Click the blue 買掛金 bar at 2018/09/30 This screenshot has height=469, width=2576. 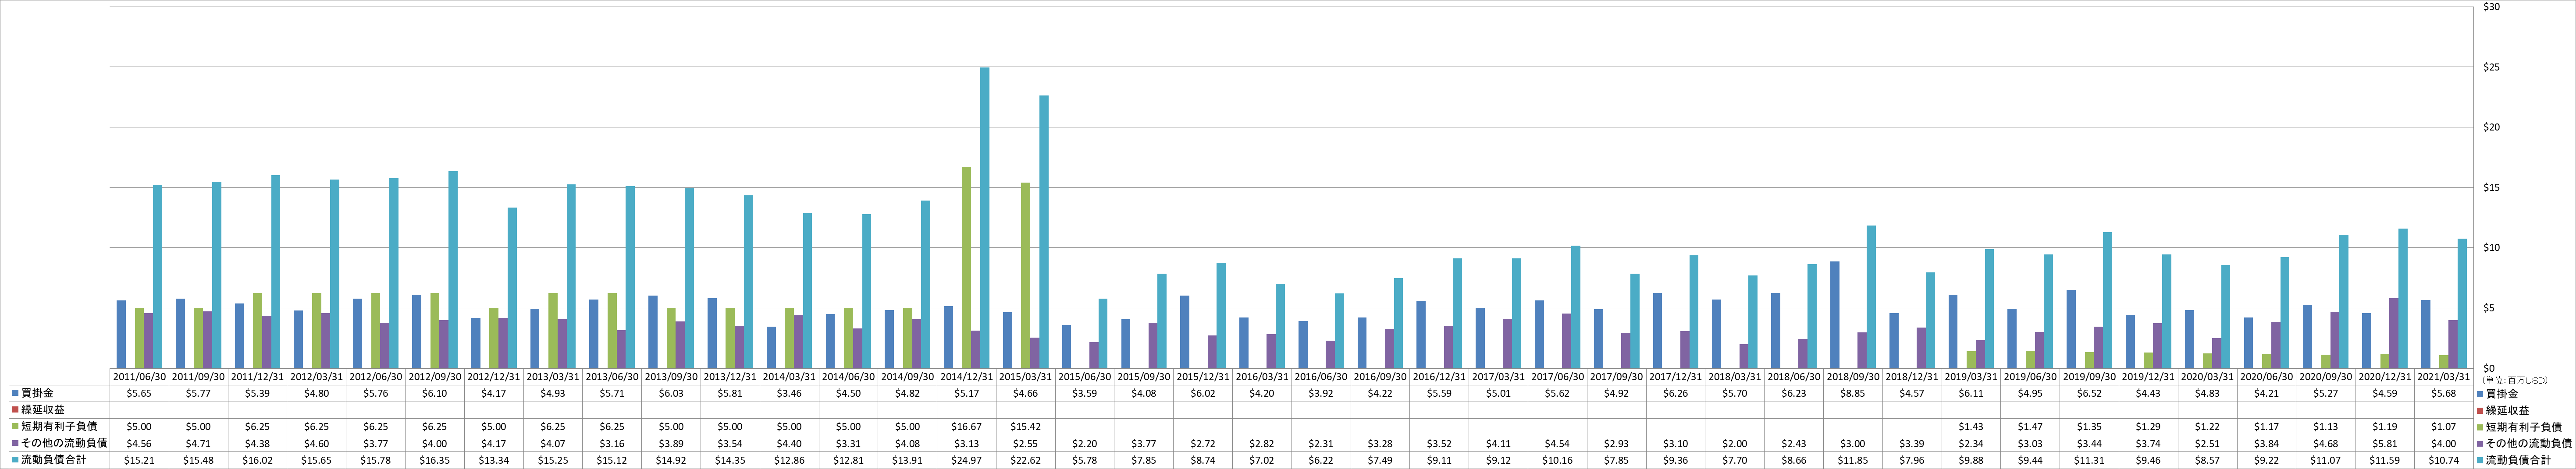(x=1835, y=314)
